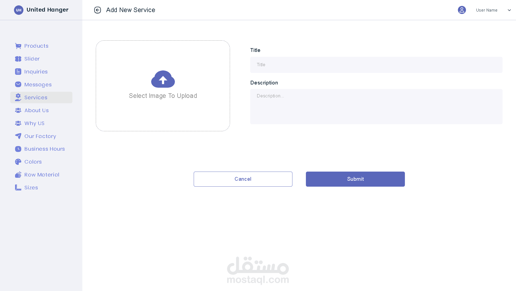Submit the new service form
Viewport: 516px width, 291px height.
[355, 179]
